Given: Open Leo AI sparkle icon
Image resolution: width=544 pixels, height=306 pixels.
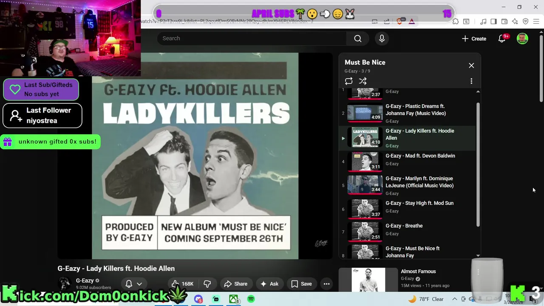Looking at the screenshot, I should pos(515,22).
